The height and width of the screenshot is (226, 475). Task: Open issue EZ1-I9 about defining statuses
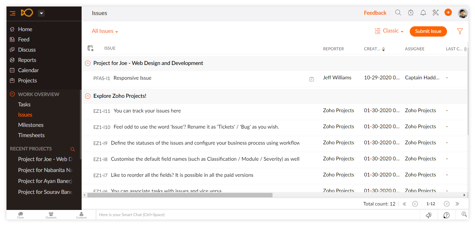coord(205,143)
